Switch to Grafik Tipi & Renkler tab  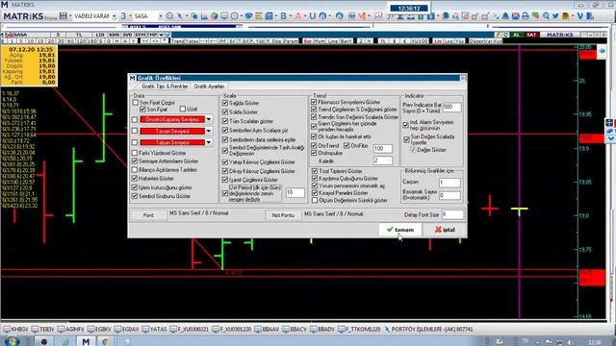(165, 86)
